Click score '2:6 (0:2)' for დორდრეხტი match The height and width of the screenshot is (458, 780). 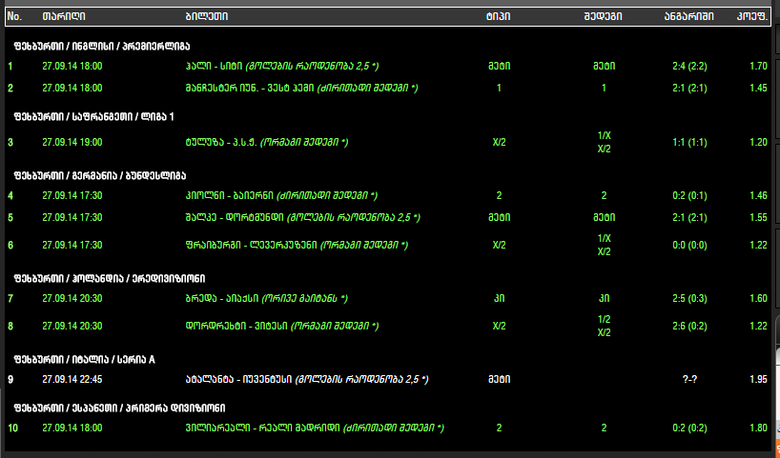coord(689,327)
